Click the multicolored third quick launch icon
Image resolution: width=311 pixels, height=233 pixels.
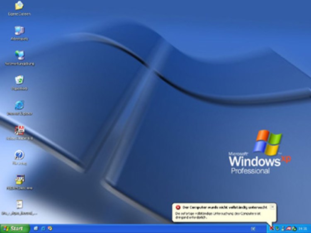click(x=50, y=228)
